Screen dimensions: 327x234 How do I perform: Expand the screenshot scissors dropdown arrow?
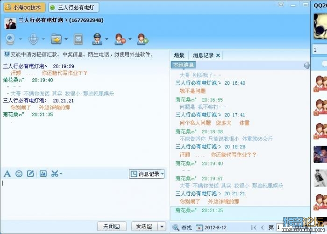(61, 173)
